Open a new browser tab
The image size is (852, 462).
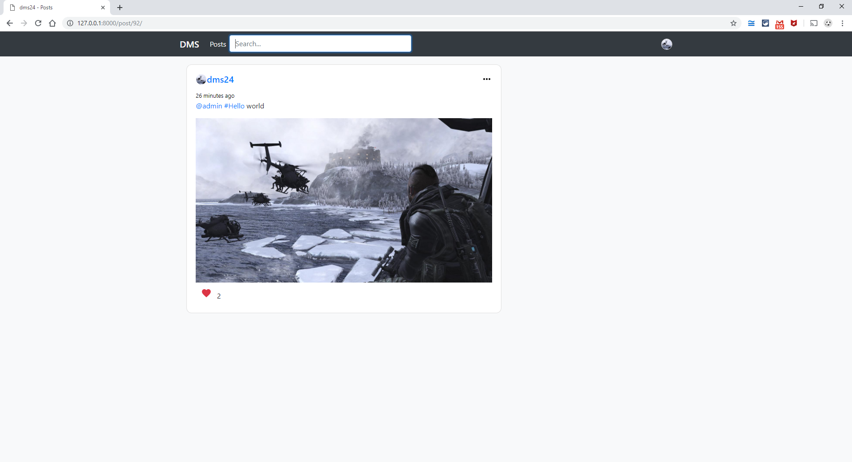[x=120, y=8]
